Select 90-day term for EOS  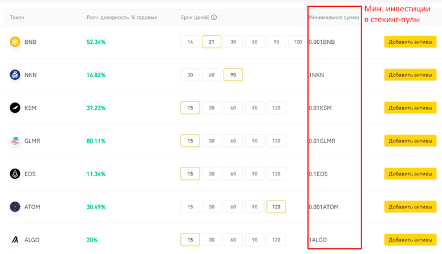[x=254, y=174]
